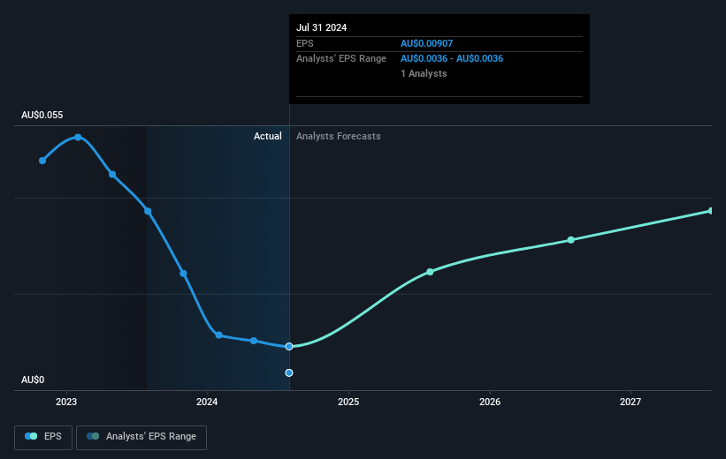This screenshot has width=726, height=459.
Task: Select the EPS data point at the shaded region start
Action: pos(148,211)
